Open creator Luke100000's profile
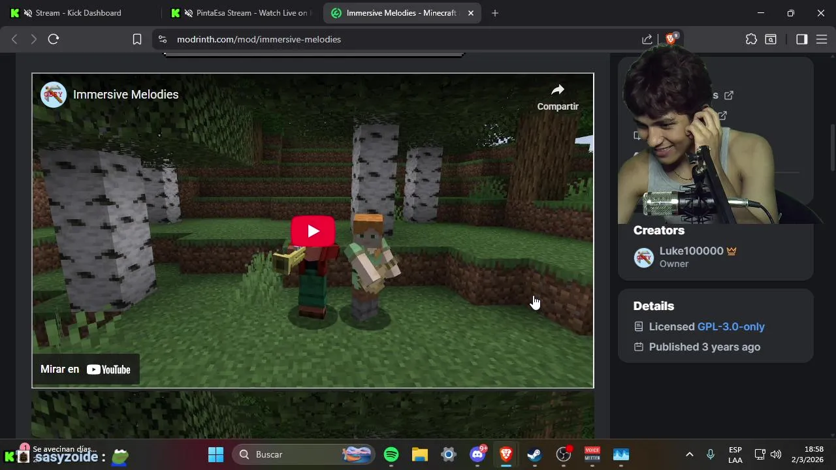This screenshot has height=470, width=836. click(692, 251)
